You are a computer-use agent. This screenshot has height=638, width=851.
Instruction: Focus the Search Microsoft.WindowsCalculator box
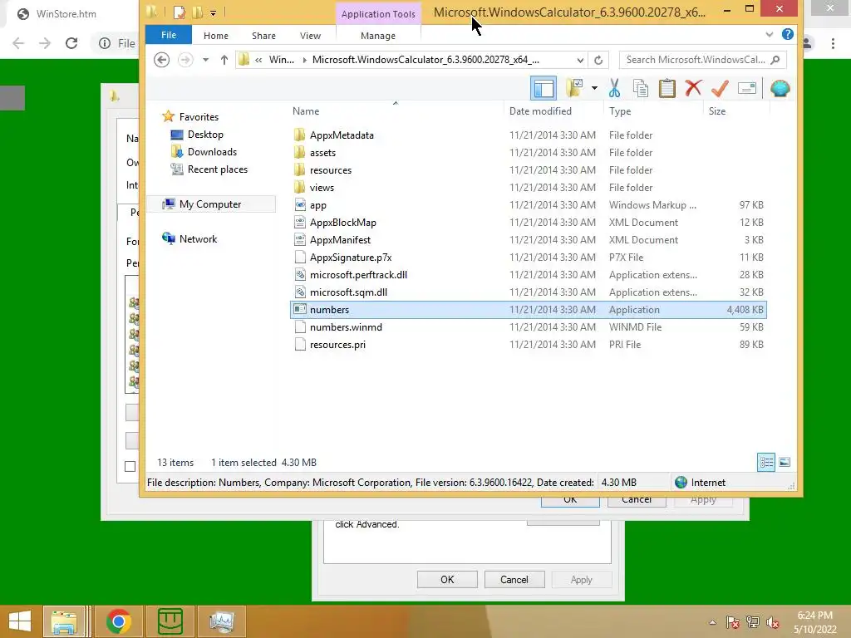703,60
